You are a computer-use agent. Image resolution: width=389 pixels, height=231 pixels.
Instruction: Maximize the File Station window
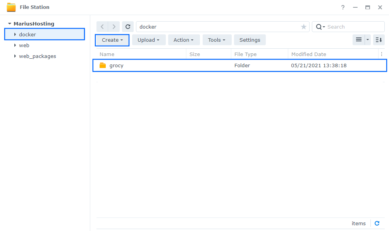point(368,7)
